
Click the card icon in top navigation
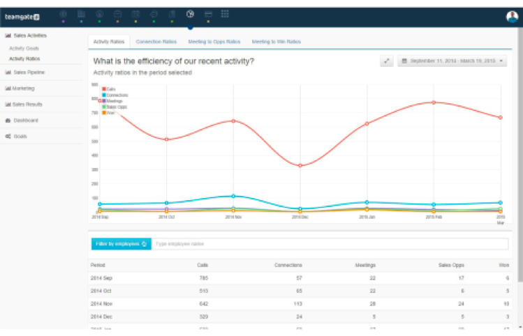[x=208, y=14]
